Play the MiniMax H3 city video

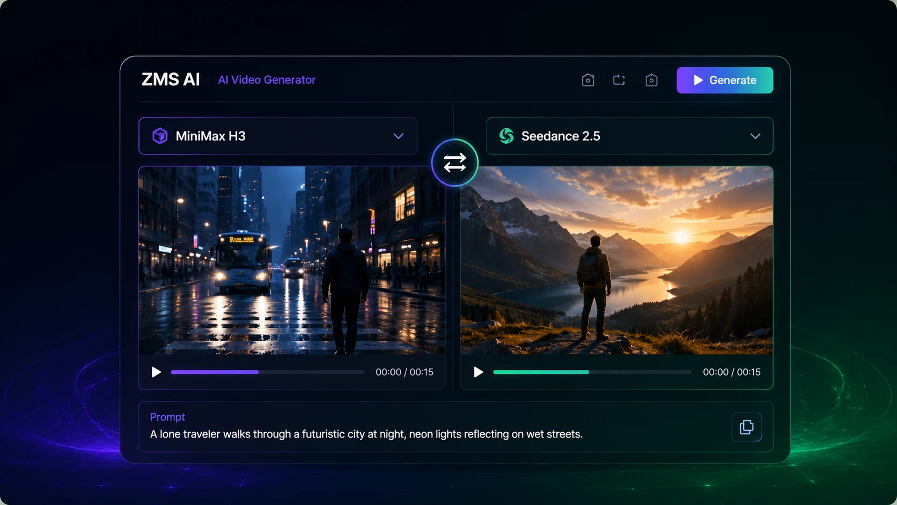point(156,372)
